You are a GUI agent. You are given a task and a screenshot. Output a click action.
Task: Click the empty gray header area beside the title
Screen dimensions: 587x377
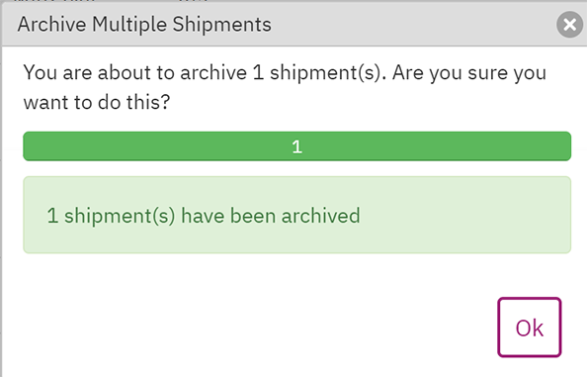[x=412, y=25]
